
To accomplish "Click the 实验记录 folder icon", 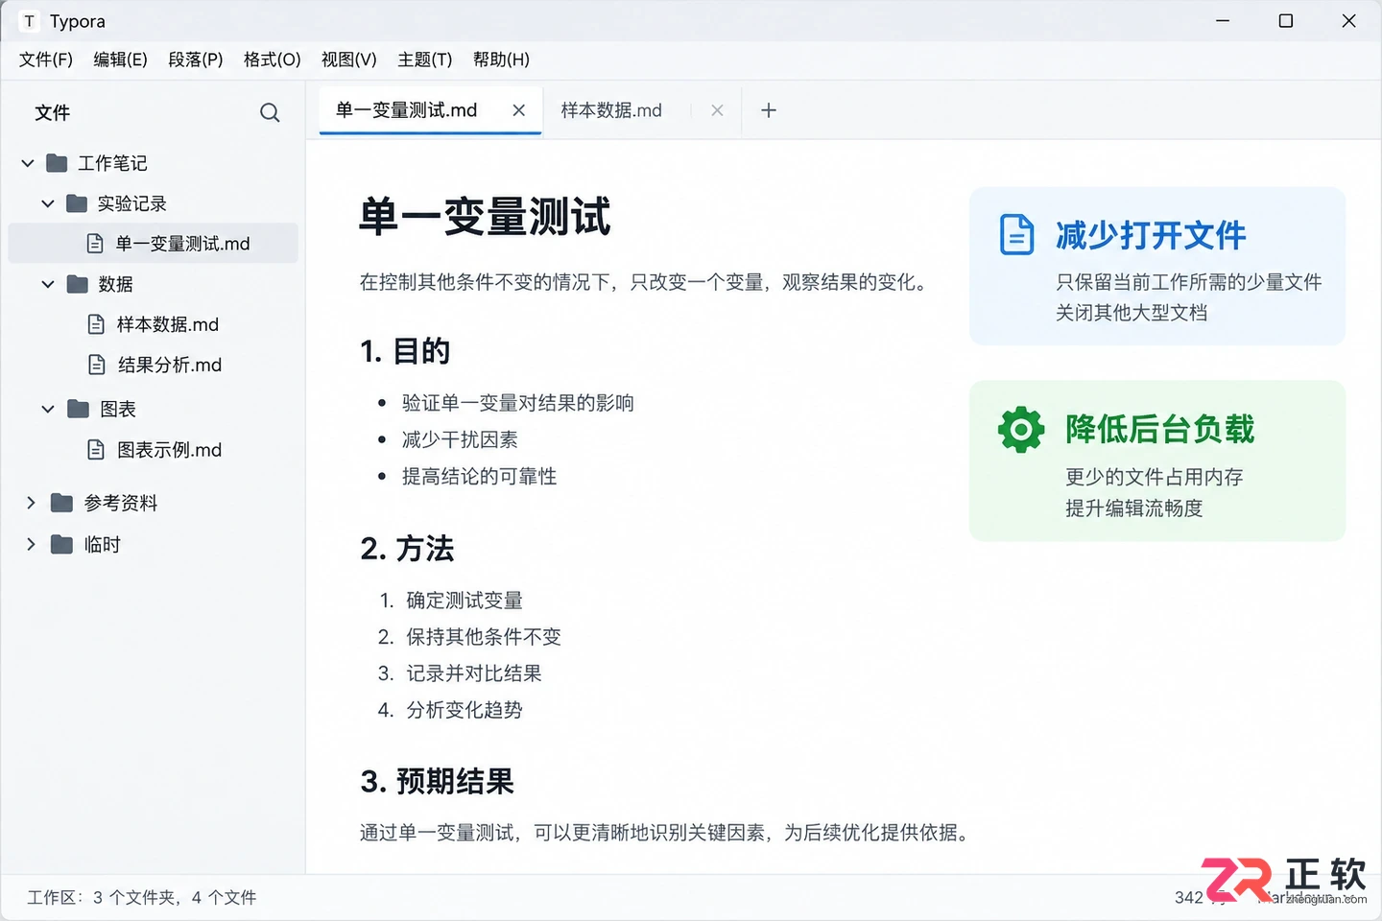I will pyautogui.click(x=77, y=203).
